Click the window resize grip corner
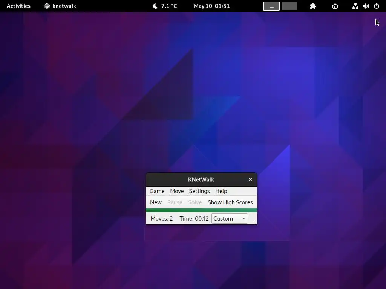 pos(255,222)
